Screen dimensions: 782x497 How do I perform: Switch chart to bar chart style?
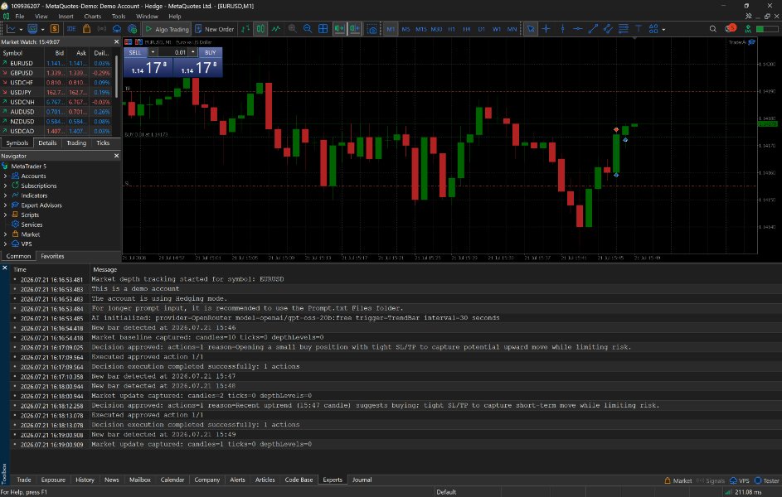pyautogui.click(x=245, y=29)
